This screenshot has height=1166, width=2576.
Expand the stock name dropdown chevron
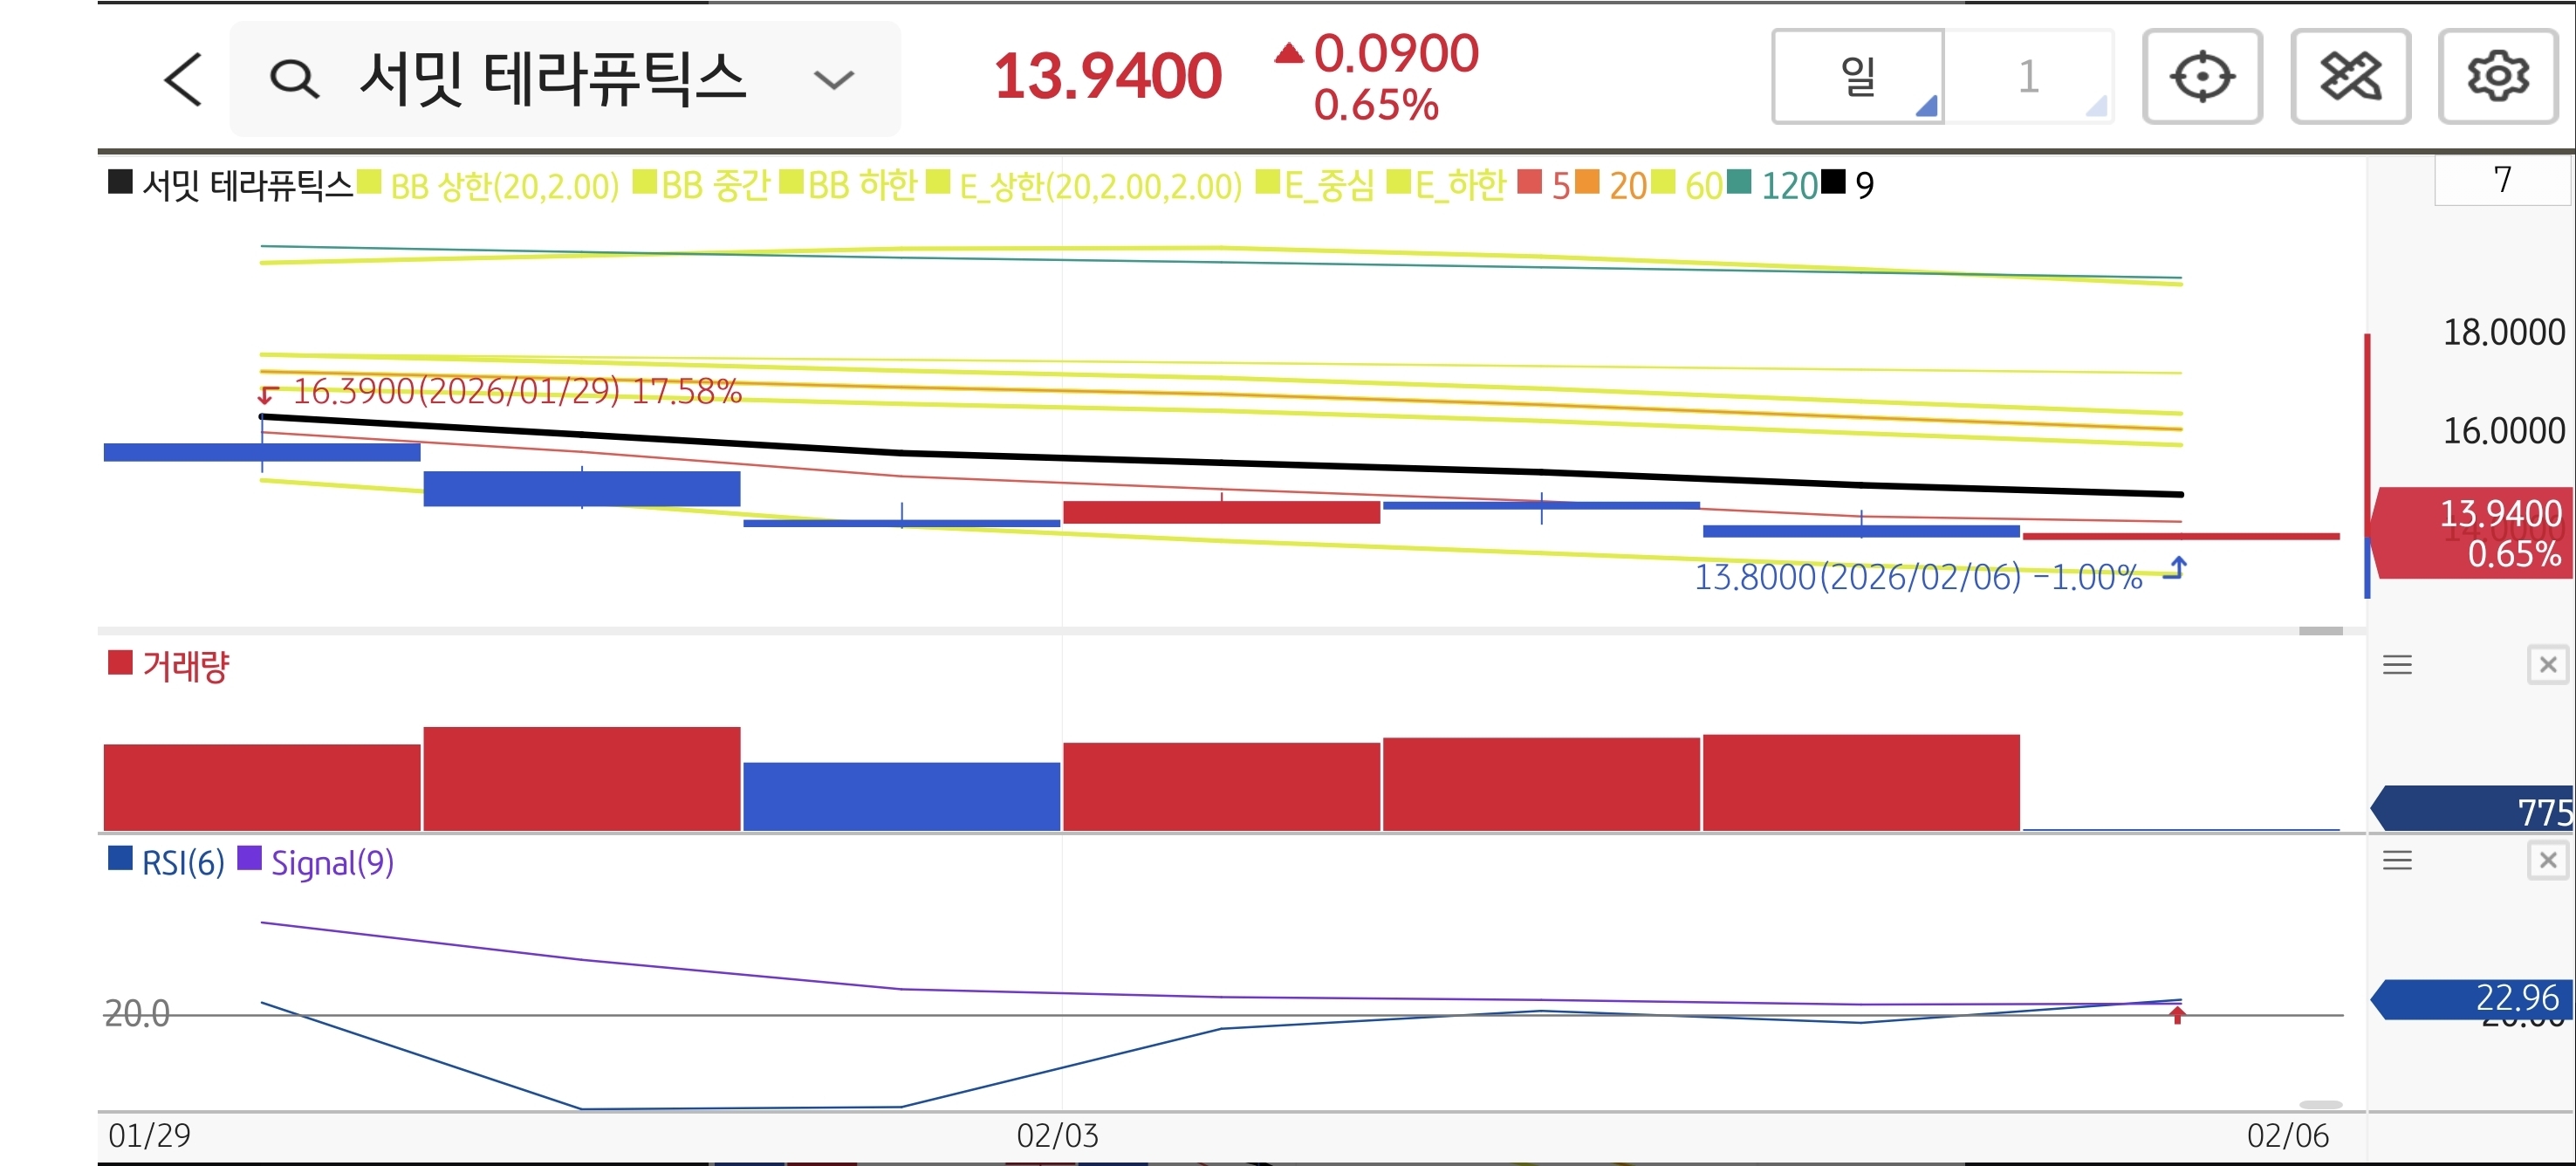[x=833, y=79]
